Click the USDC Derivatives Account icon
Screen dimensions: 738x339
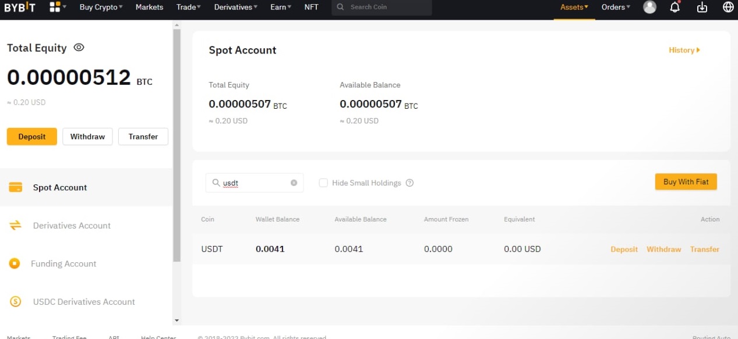16,302
